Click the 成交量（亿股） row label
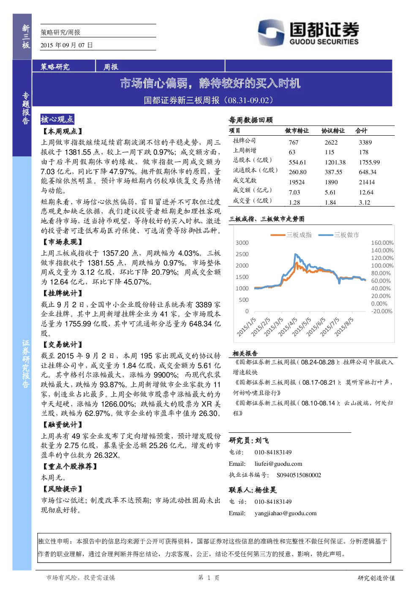This screenshot has width=419, height=593. tap(253, 200)
